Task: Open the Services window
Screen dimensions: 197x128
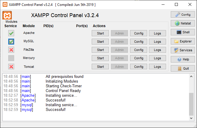Action: coord(183,50)
